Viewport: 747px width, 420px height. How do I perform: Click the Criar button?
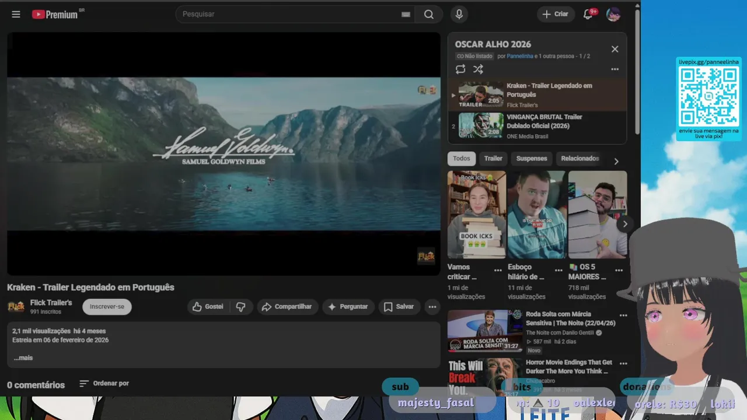tap(555, 14)
